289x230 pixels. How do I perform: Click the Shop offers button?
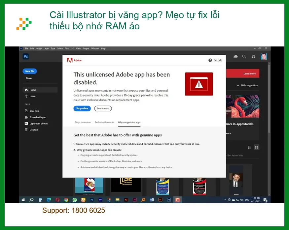tap(82, 108)
